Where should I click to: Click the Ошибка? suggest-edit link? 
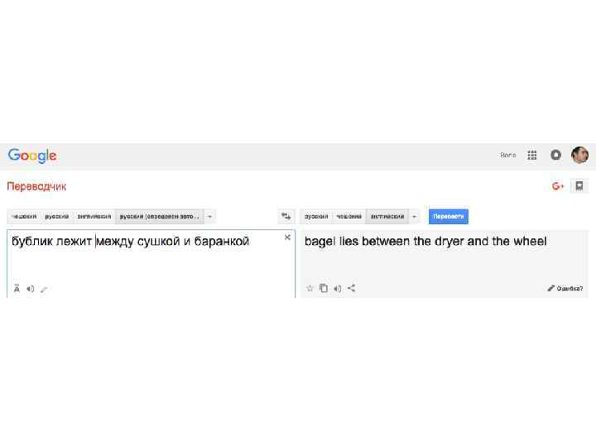pyautogui.click(x=565, y=289)
